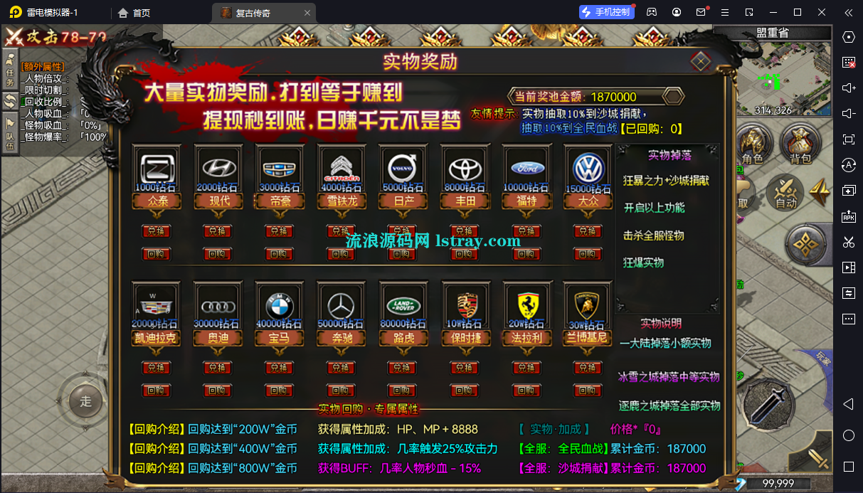Click the Ford 福特 logo
The height and width of the screenshot is (493, 863).
[x=526, y=168]
